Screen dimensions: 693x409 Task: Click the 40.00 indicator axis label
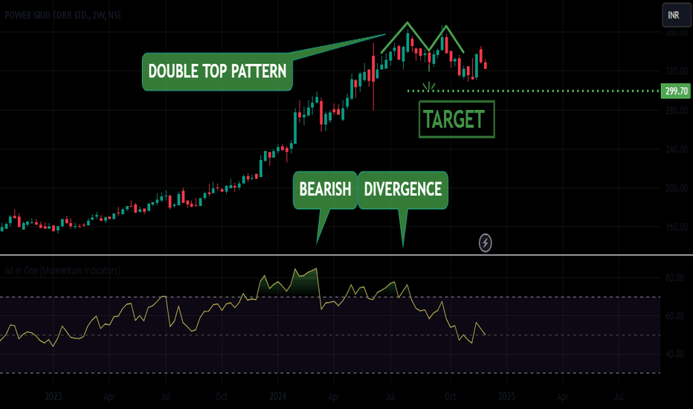click(674, 354)
